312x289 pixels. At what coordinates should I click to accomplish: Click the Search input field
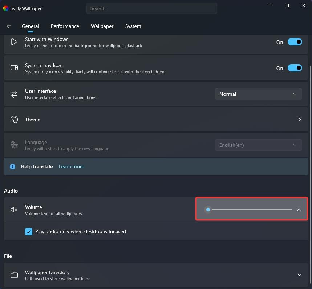pyautogui.click(x=151, y=8)
